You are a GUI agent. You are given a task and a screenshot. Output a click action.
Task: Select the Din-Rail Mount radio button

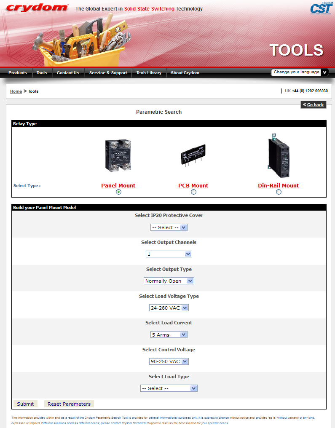[279, 192]
